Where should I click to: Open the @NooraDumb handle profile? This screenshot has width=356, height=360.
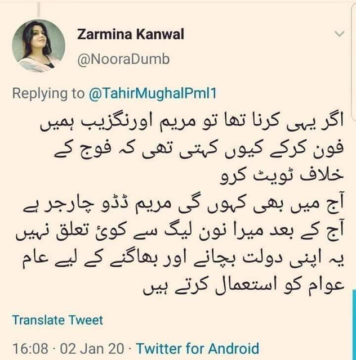pyautogui.click(x=123, y=60)
